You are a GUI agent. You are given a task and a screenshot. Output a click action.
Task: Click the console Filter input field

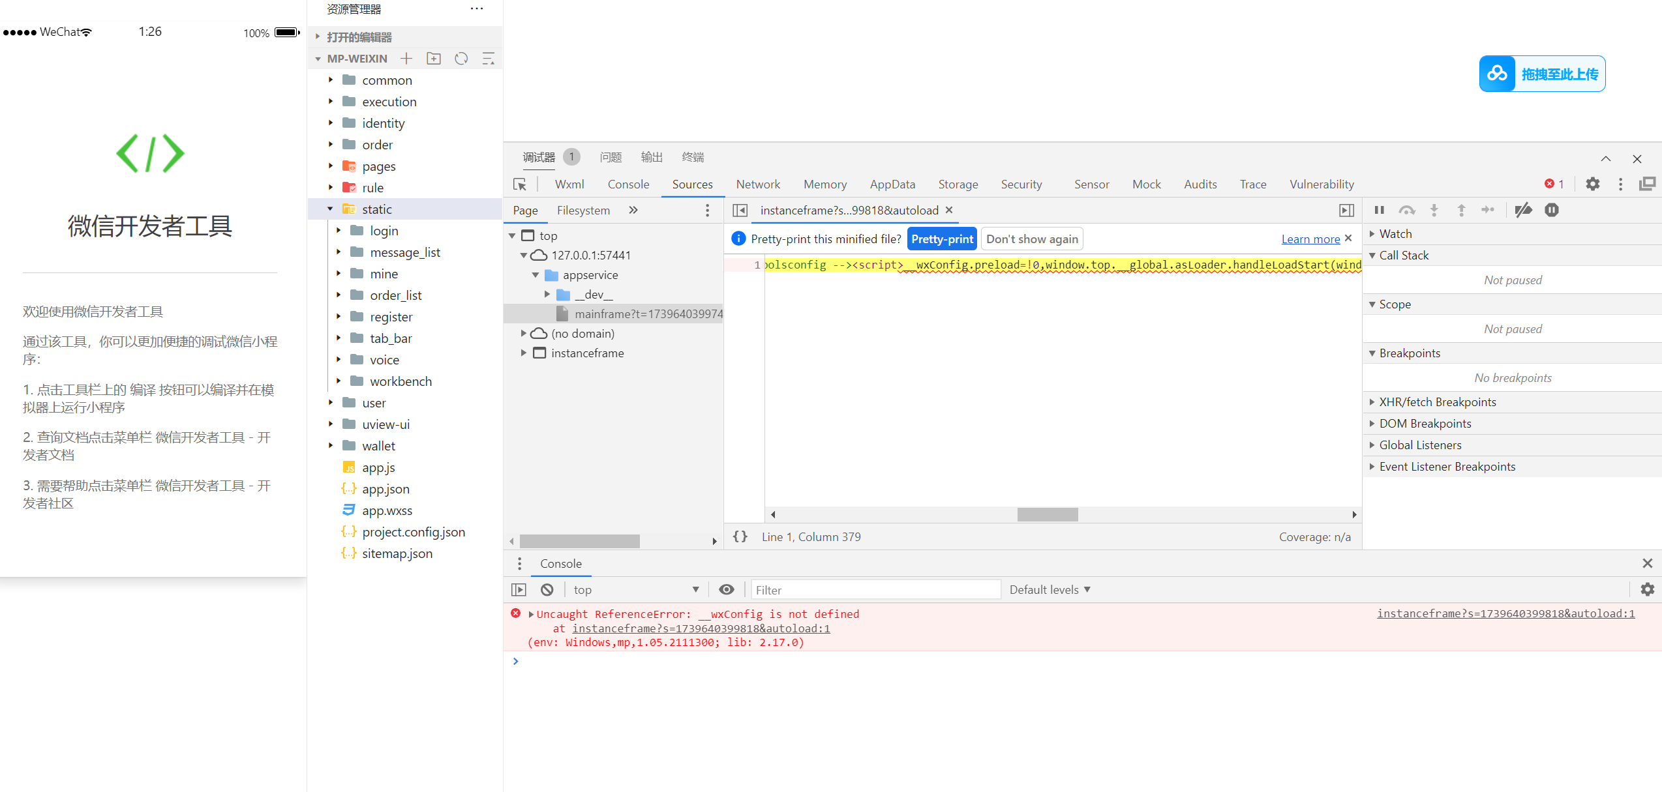[875, 589]
